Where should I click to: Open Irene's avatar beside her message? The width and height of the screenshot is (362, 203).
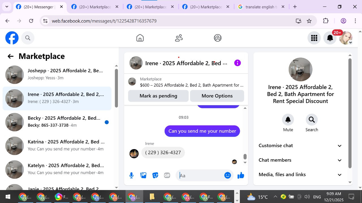[134, 154]
